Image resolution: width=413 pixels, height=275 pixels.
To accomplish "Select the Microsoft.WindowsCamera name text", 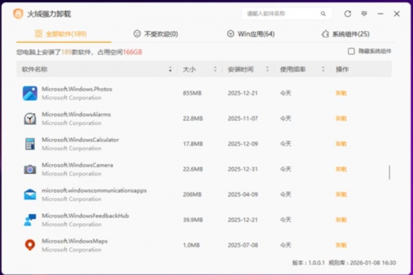I will pos(77,165).
